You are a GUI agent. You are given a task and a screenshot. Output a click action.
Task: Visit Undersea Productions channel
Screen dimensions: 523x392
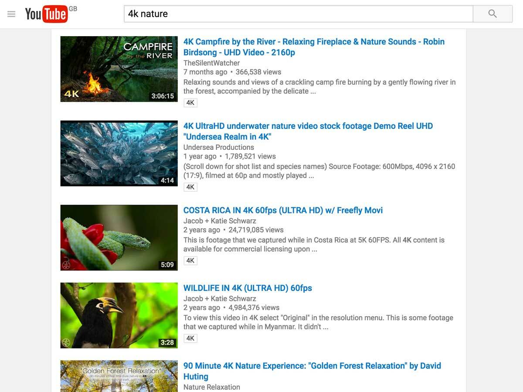pos(218,147)
